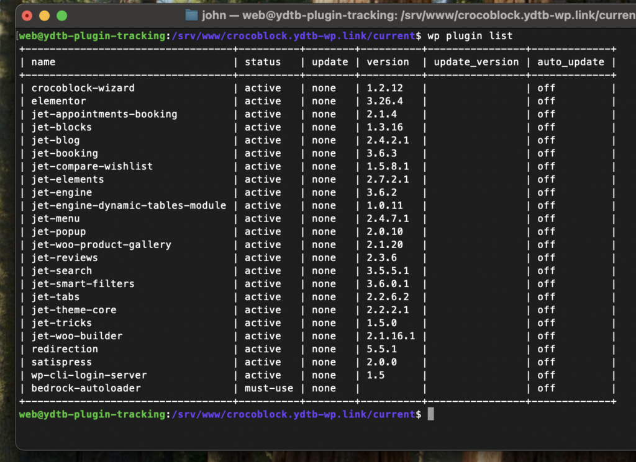The image size is (636, 462).
Task: Select the wp-cli-login-server plugin name
Action: click(x=89, y=375)
